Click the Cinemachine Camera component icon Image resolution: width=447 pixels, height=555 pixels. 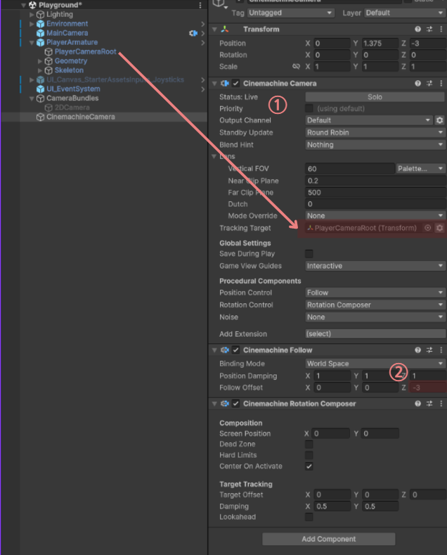tap(225, 84)
